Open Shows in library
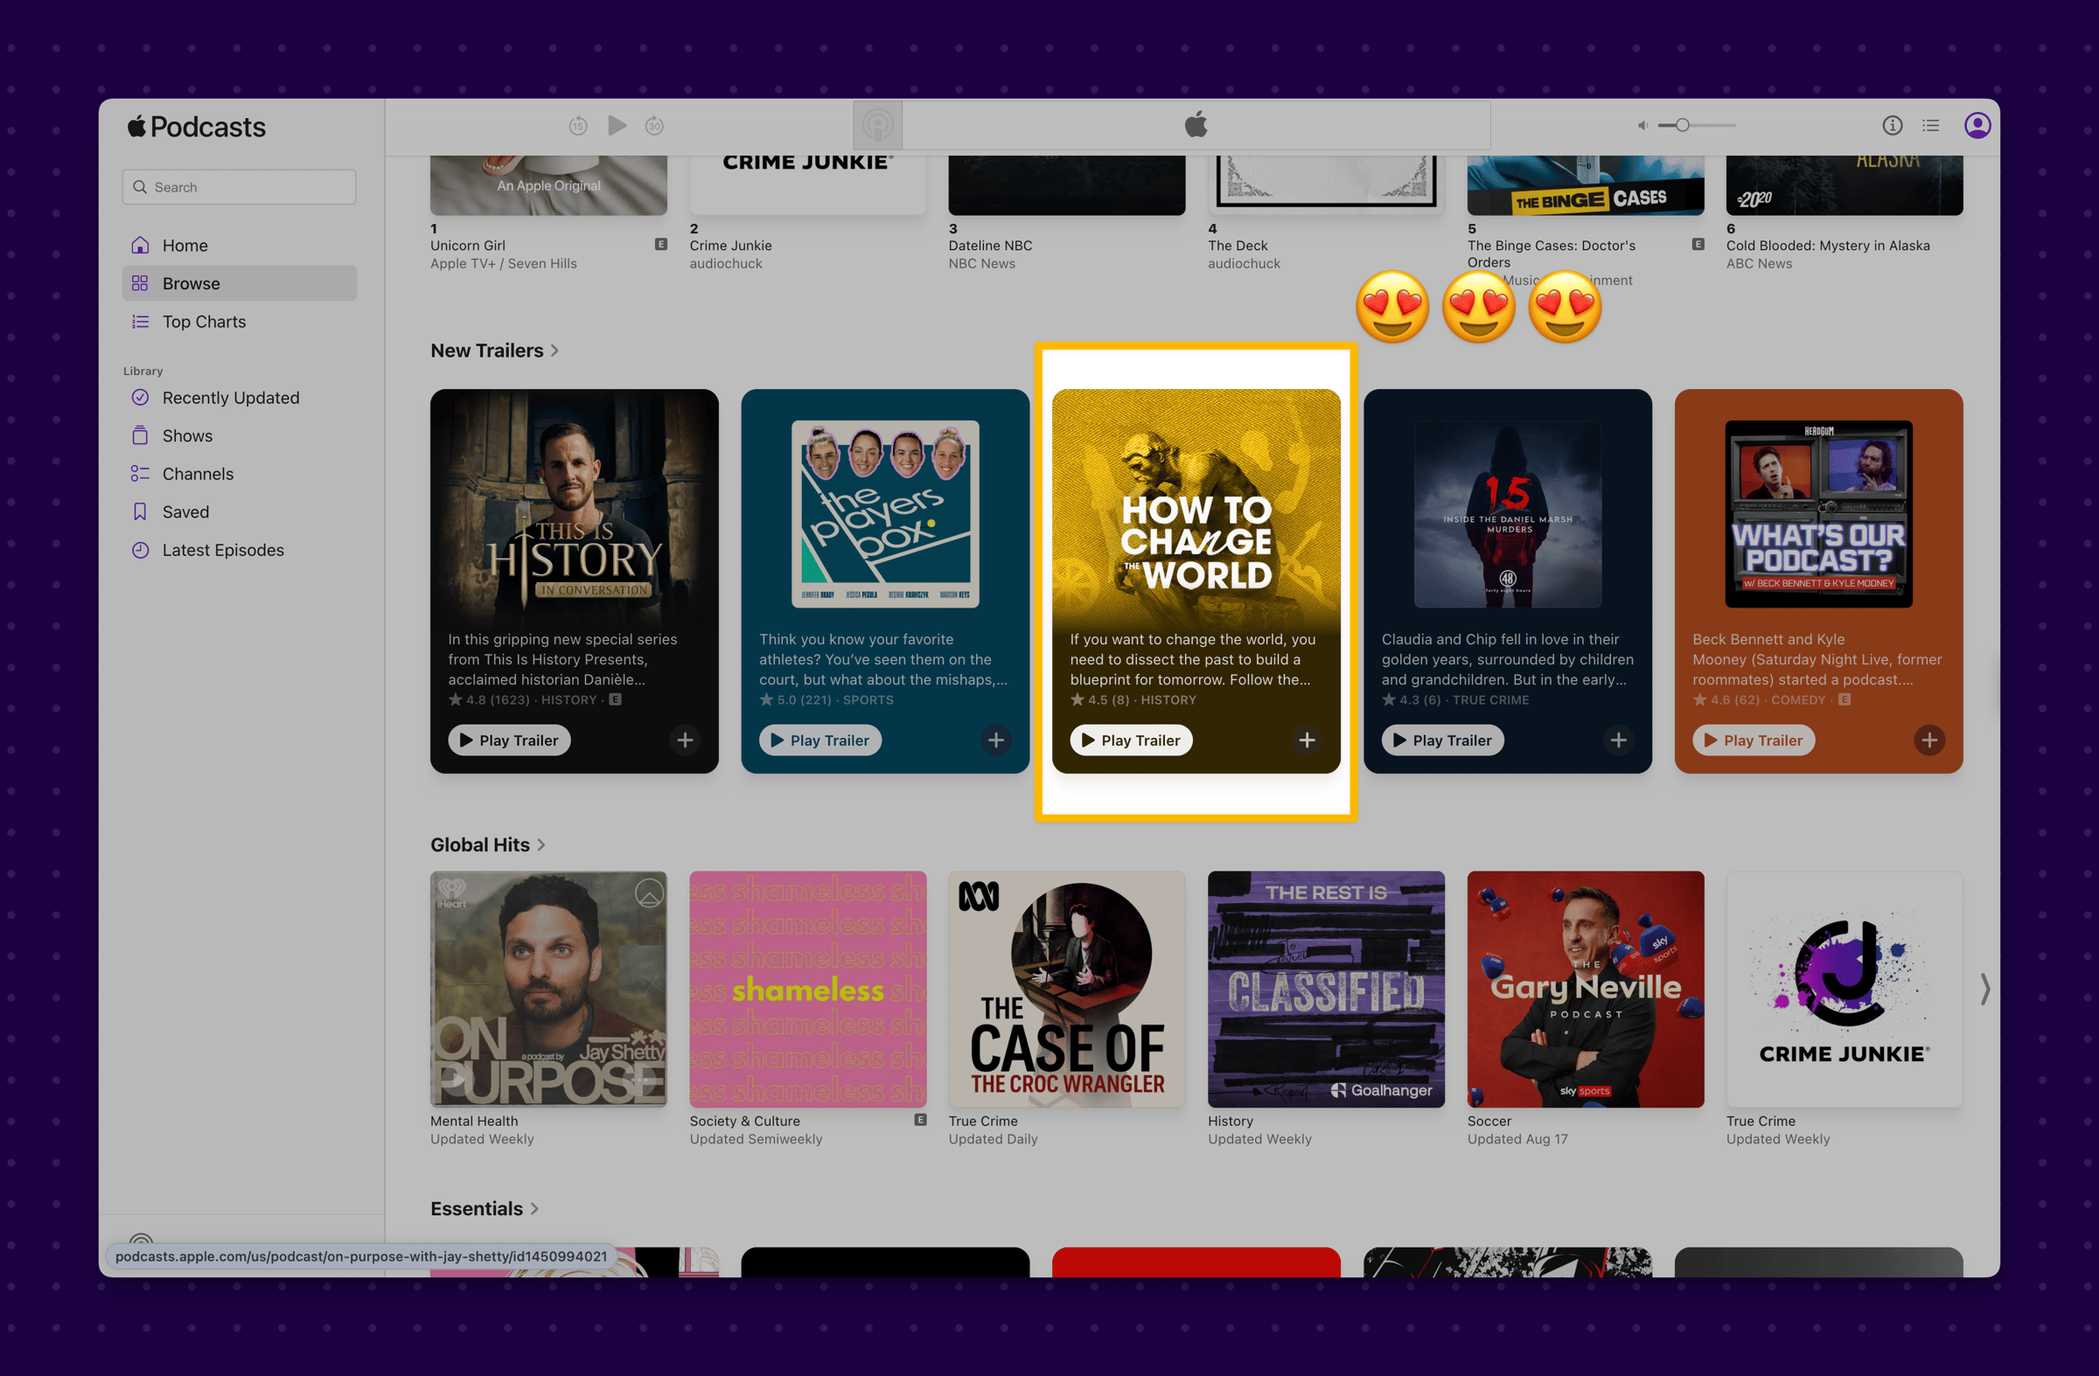This screenshot has width=2099, height=1376. pyautogui.click(x=239, y=435)
